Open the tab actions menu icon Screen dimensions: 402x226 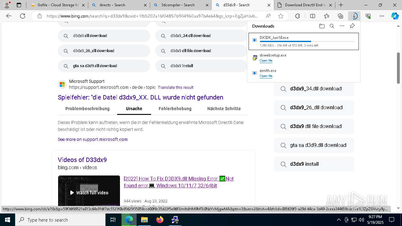point(19,5)
